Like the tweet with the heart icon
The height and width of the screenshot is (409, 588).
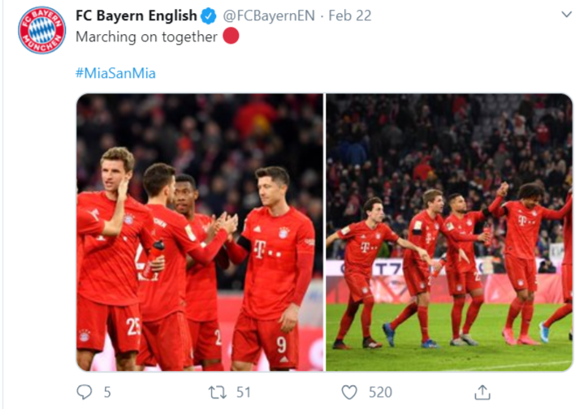tap(349, 393)
